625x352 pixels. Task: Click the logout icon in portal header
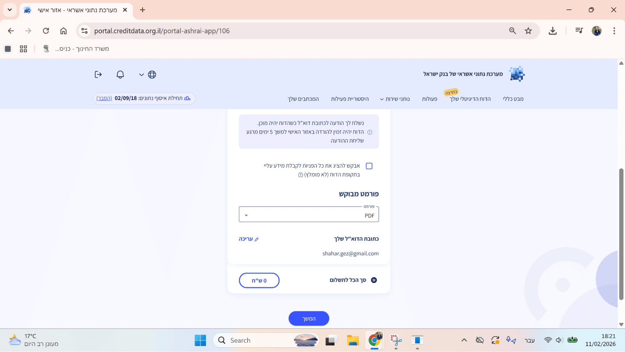pyautogui.click(x=98, y=74)
